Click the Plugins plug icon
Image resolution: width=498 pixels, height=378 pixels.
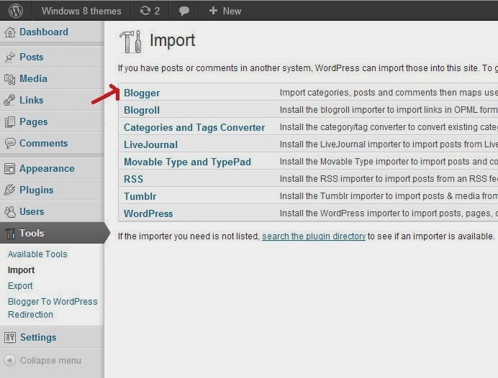point(9,190)
